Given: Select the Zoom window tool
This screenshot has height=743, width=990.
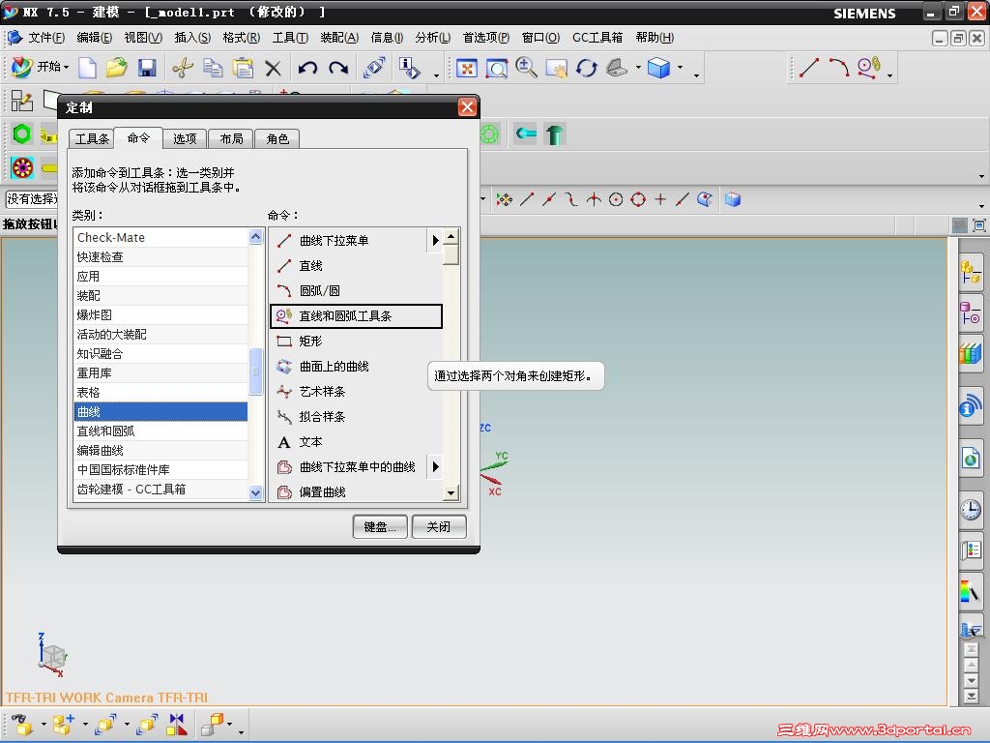Looking at the screenshot, I should pyautogui.click(x=497, y=68).
